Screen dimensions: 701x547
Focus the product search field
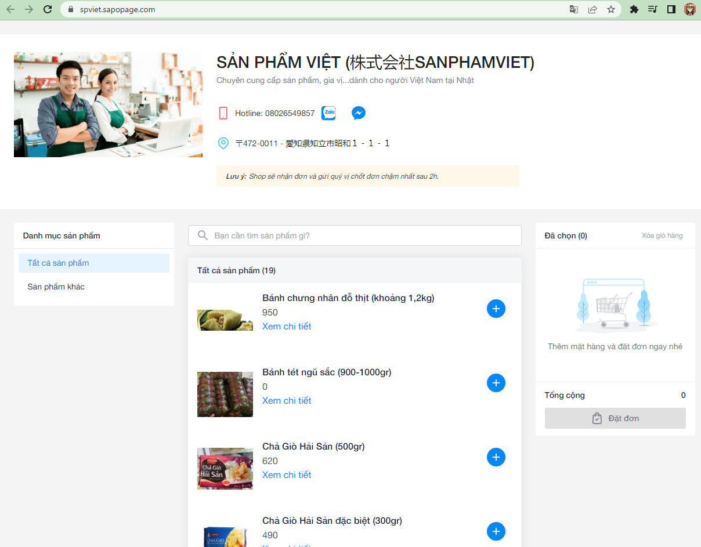click(355, 236)
